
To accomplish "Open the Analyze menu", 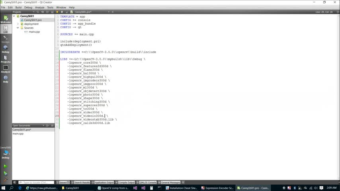I will [40, 8].
